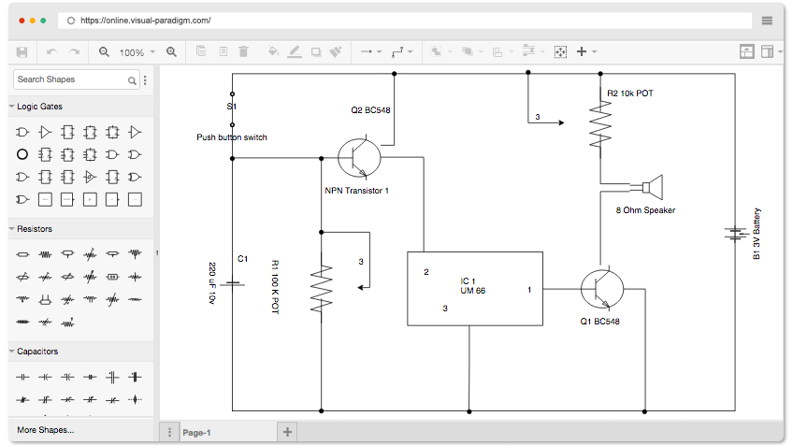The height and width of the screenshot is (445, 793).
Task: Click the 'Push button switch' label
Action: point(232,137)
